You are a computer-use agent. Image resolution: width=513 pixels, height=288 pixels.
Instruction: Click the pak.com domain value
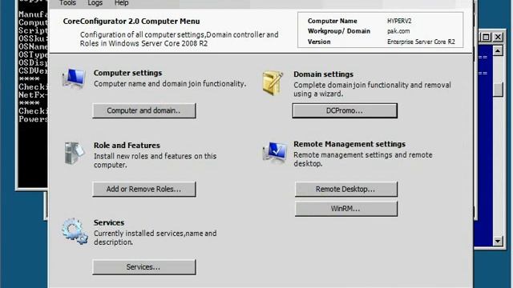coord(398,31)
